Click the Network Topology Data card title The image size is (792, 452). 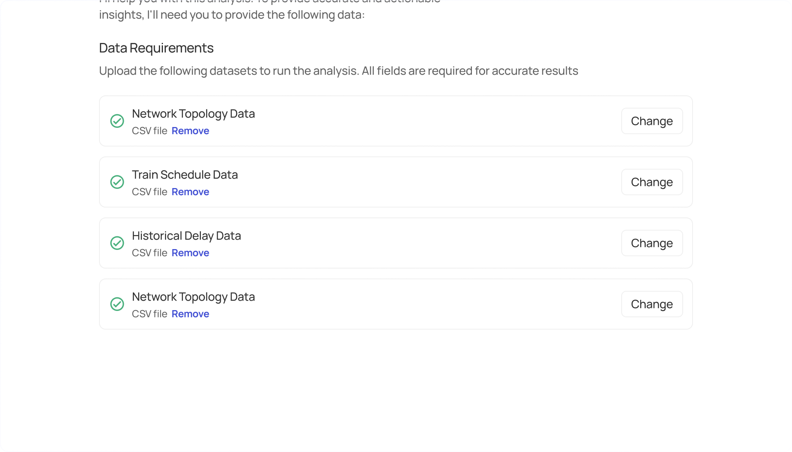click(x=193, y=114)
